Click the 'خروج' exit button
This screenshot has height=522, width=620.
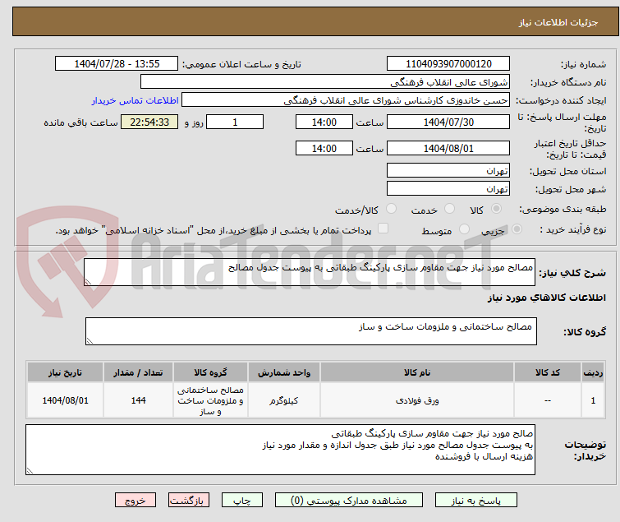135,501
